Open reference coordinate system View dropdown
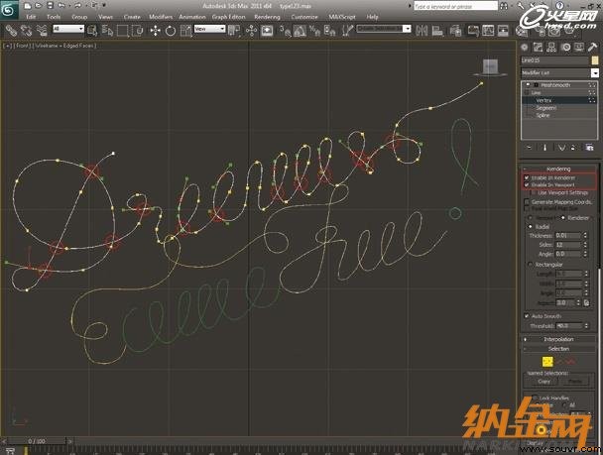Image resolution: width=603 pixels, height=455 pixels. coord(209,29)
